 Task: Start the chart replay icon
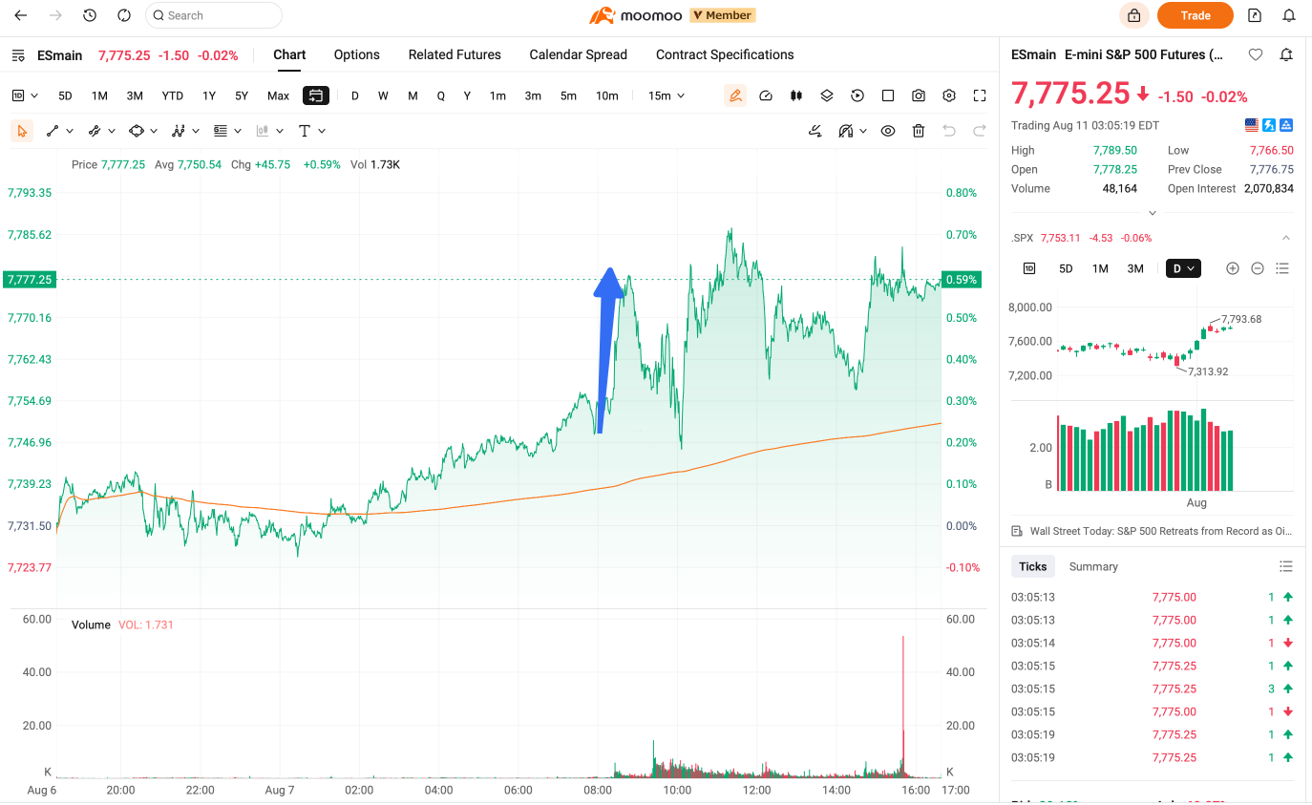[857, 95]
